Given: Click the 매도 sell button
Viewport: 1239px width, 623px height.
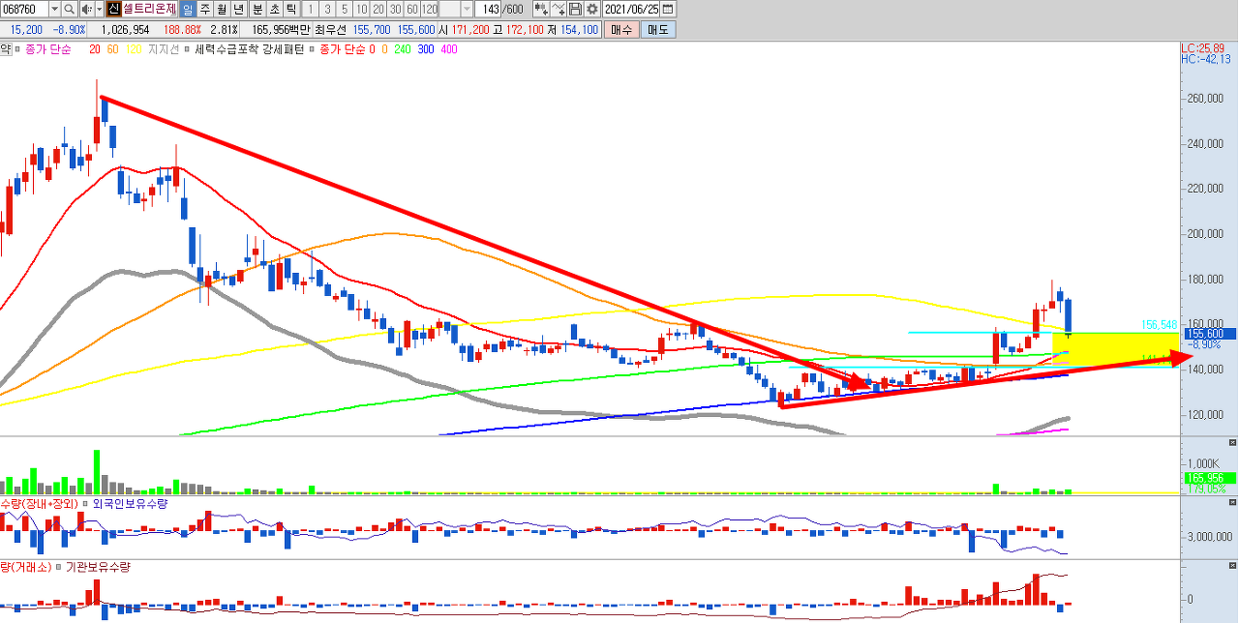Looking at the screenshot, I should click(658, 29).
